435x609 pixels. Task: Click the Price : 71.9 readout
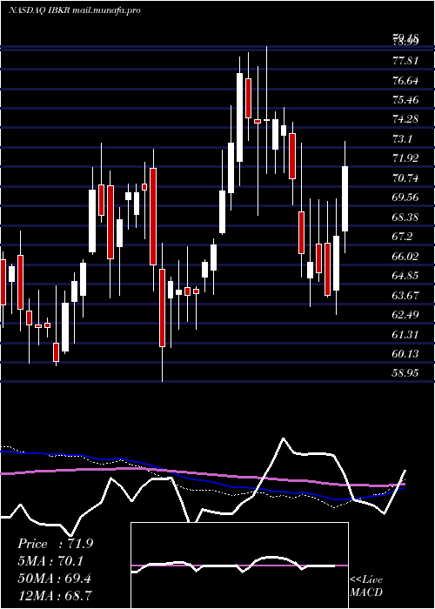click(55, 544)
